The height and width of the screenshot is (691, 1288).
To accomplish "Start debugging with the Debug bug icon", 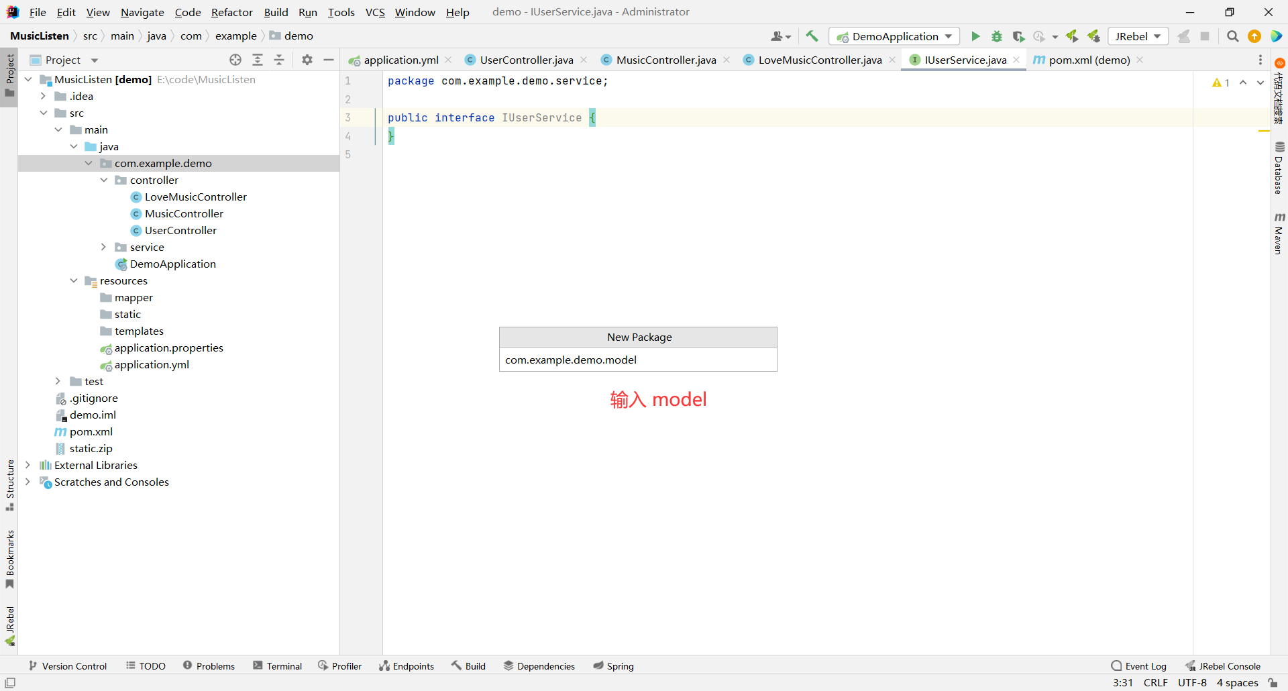I will point(997,36).
